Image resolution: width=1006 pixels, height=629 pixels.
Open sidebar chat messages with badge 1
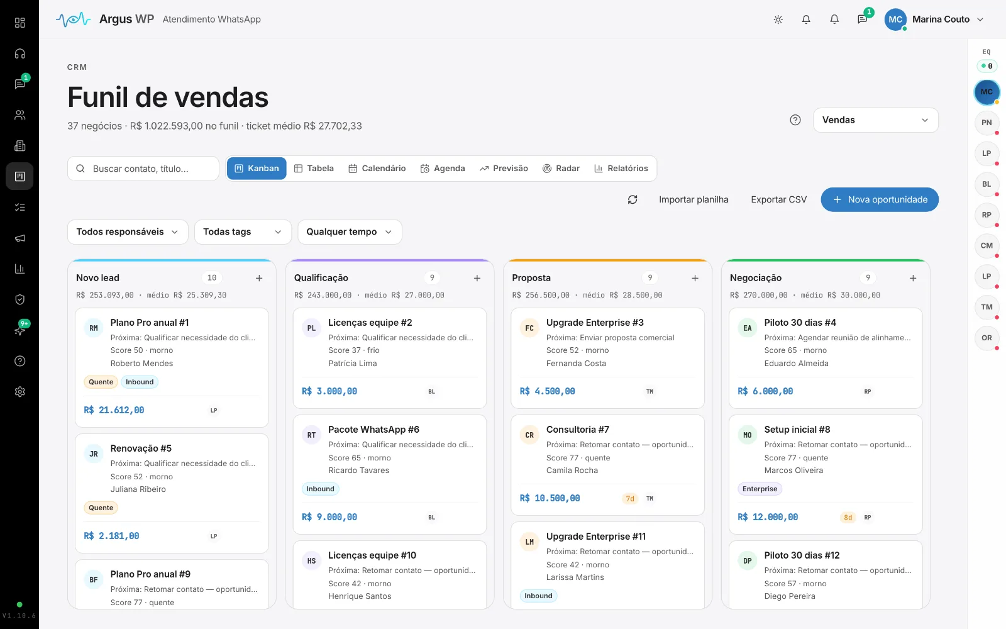[x=19, y=84]
